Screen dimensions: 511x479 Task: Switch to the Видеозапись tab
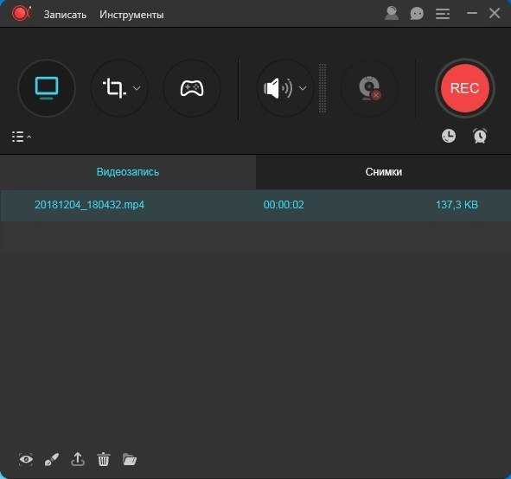[128, 172]
